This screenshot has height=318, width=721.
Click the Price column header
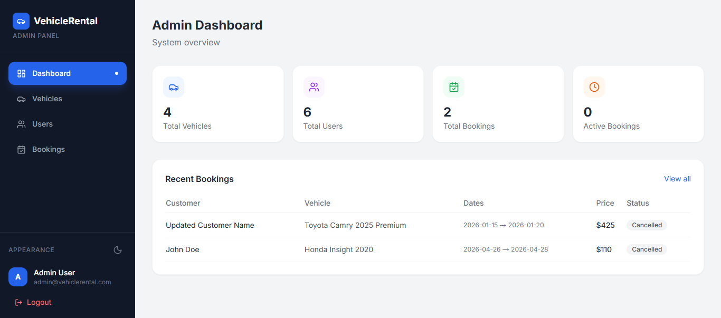[x=605, y=203]
